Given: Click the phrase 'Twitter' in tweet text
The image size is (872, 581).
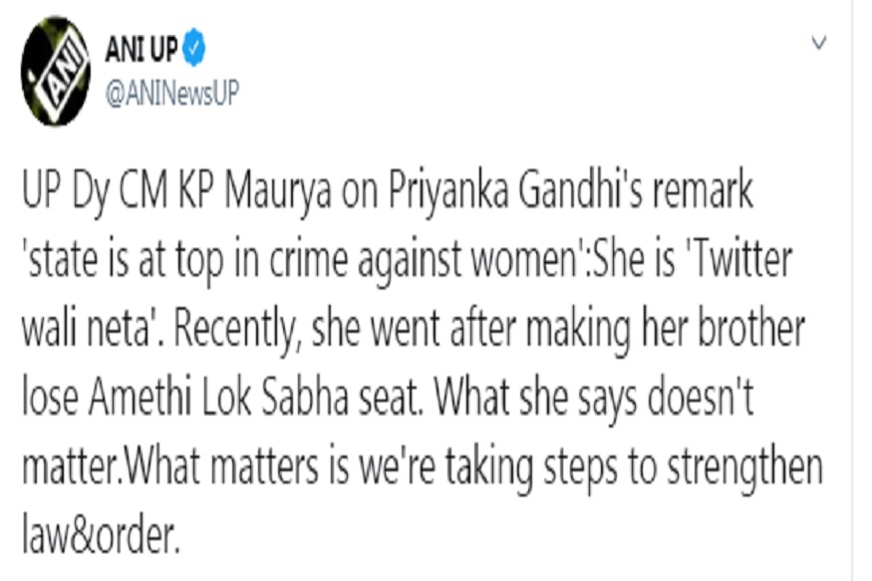Looking at the screenshot, I should (742, 260).
